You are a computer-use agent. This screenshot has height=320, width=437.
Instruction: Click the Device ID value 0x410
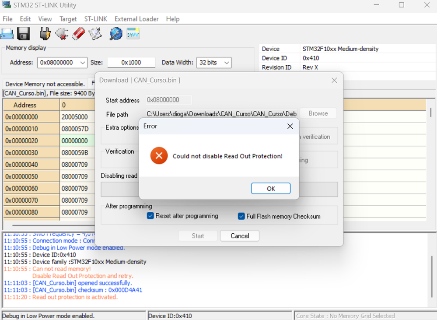(x=311, y=58)
